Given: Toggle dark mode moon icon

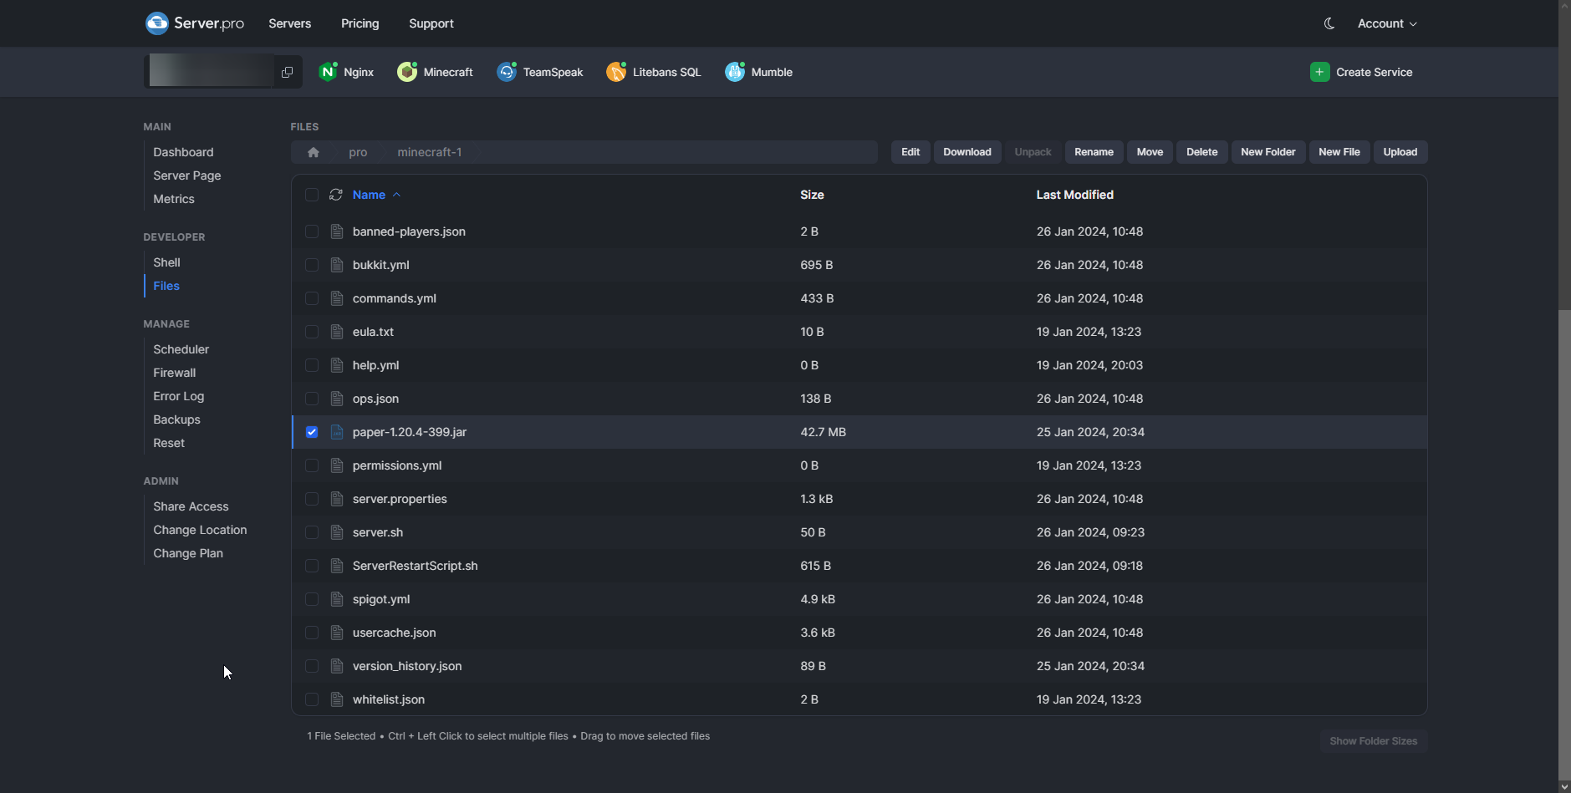Looking at the screenshot, I should [1329, 23].
